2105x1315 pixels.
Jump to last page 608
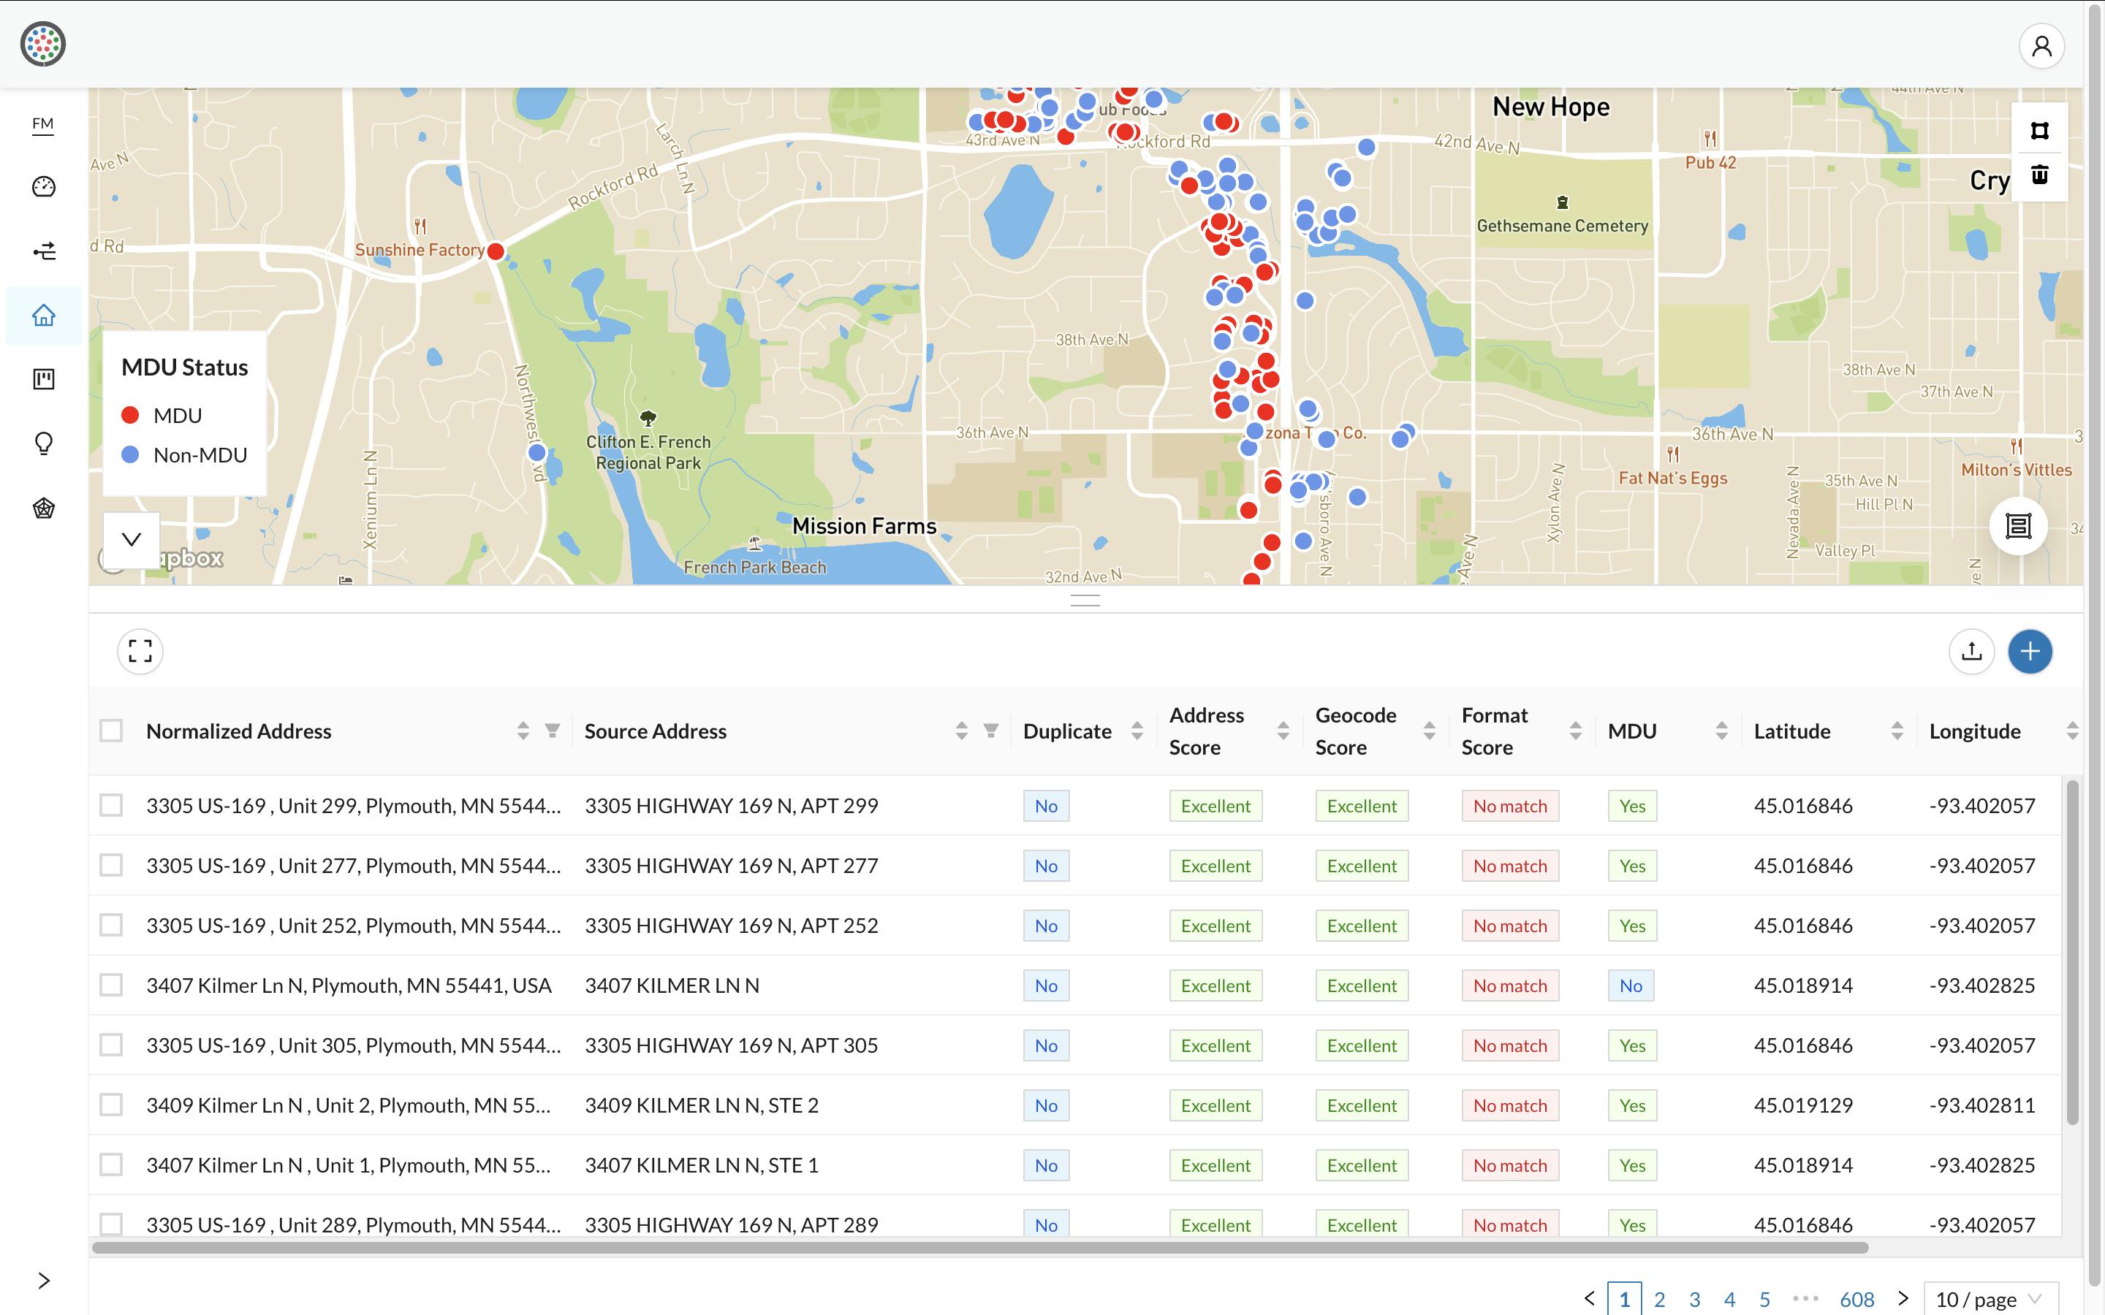point(1856,1300)
